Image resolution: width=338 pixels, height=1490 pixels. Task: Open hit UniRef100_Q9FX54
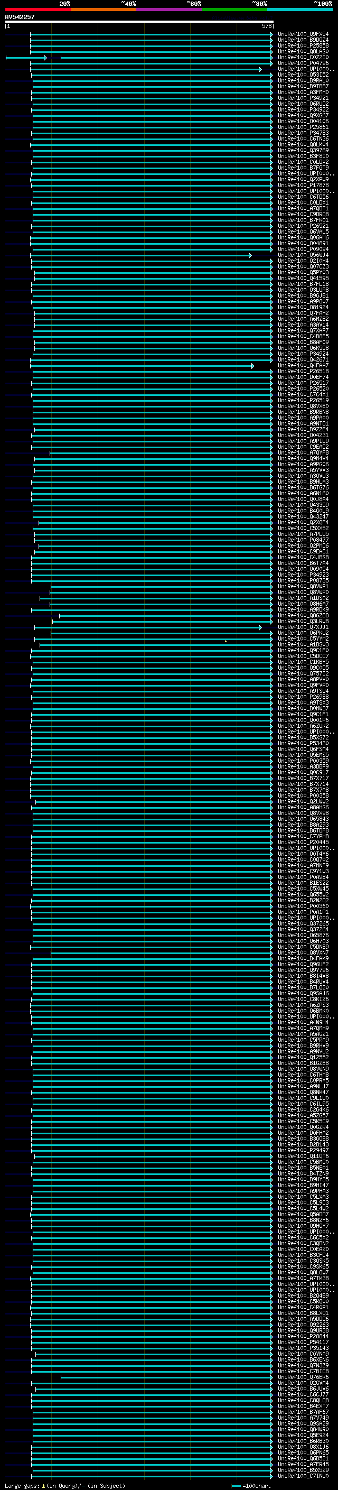tap(303, 34)
